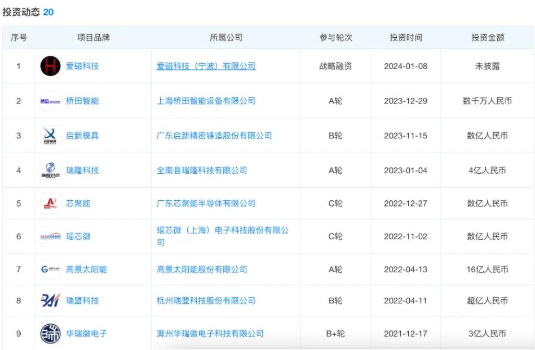Open the 瑞隆科技 brand link
535x350 pixels.
(x=82, y=170)
